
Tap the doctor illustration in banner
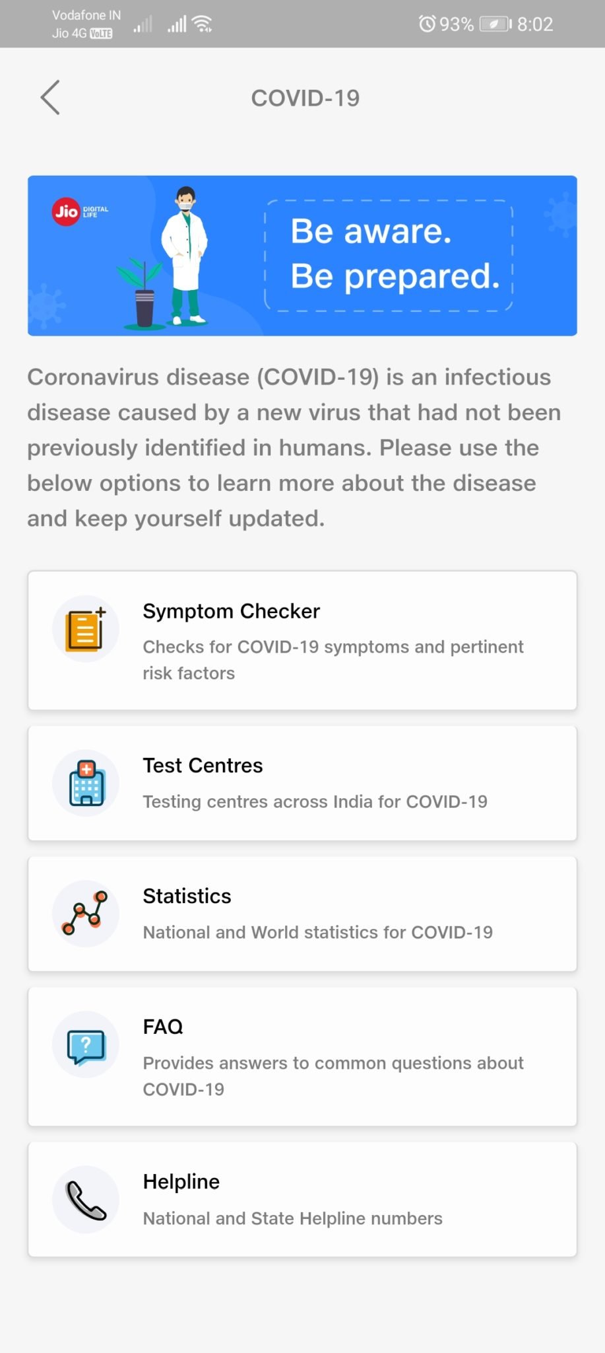(185, 254)
